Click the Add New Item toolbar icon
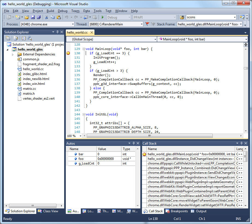This screenshot has width=252, height=224. (17, 17)
